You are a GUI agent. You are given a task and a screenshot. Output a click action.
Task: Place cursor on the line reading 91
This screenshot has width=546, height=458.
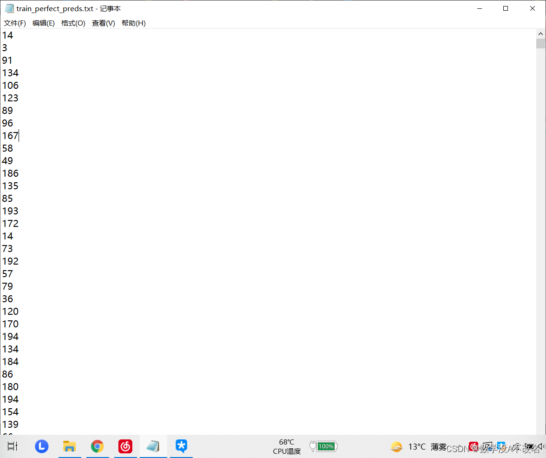point(7,60)
